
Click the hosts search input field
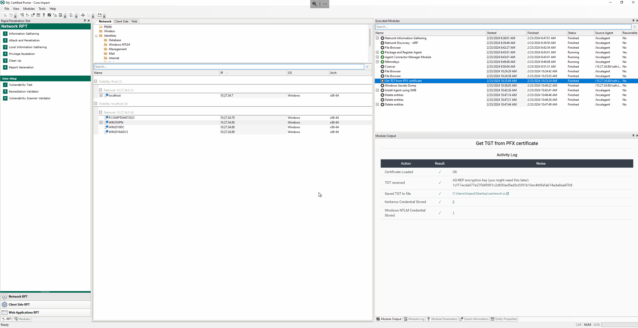click(229, 67)
